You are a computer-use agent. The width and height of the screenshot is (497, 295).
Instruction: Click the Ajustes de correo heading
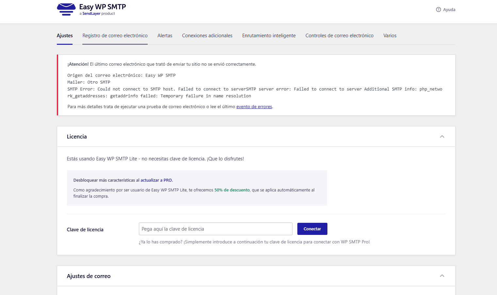[89, 276]
